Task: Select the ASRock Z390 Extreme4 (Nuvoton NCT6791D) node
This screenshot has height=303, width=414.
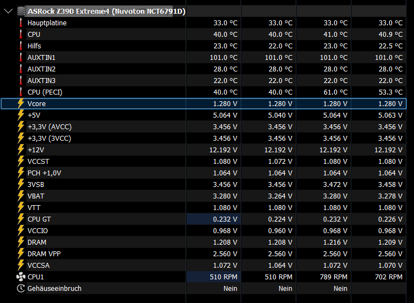Action: pos(106,12)
